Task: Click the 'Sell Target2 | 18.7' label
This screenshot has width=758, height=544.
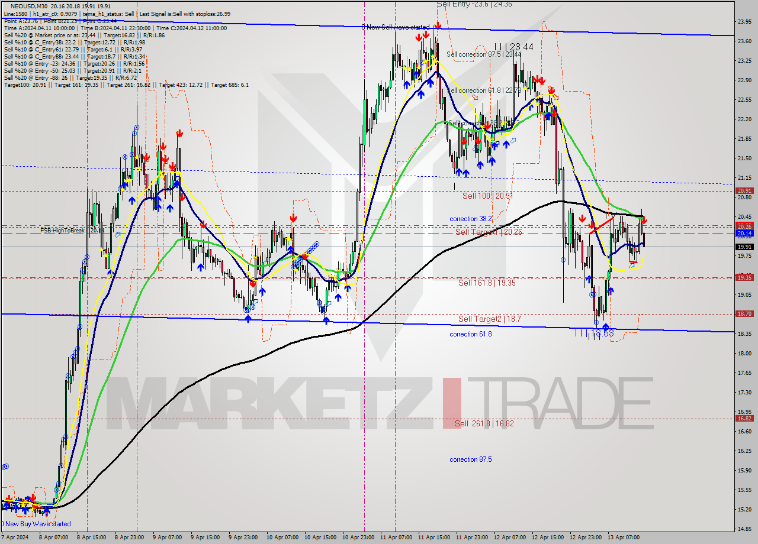Action: tap(490, 319)
